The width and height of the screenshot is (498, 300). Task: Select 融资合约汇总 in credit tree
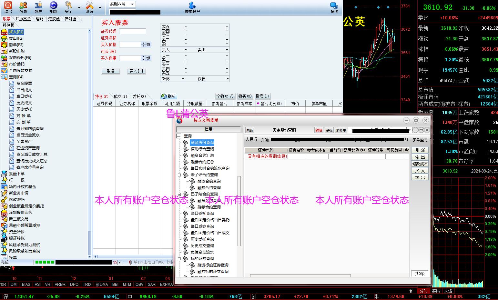tap(202, 155)
